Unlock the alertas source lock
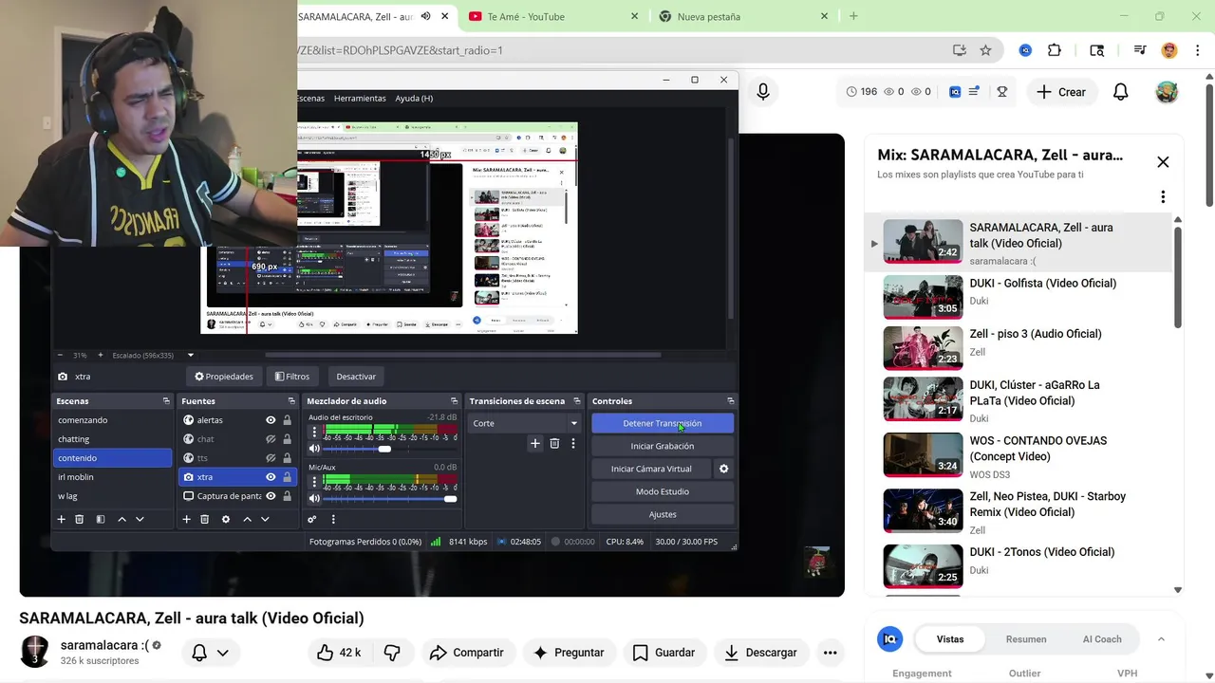This screenshot has height=683, width=1215. tap(287, 420)
